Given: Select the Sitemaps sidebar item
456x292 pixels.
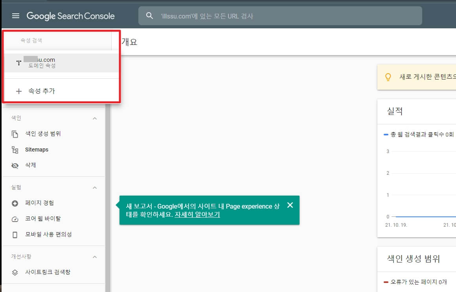Looking at the screenshot, I should 37,150.
